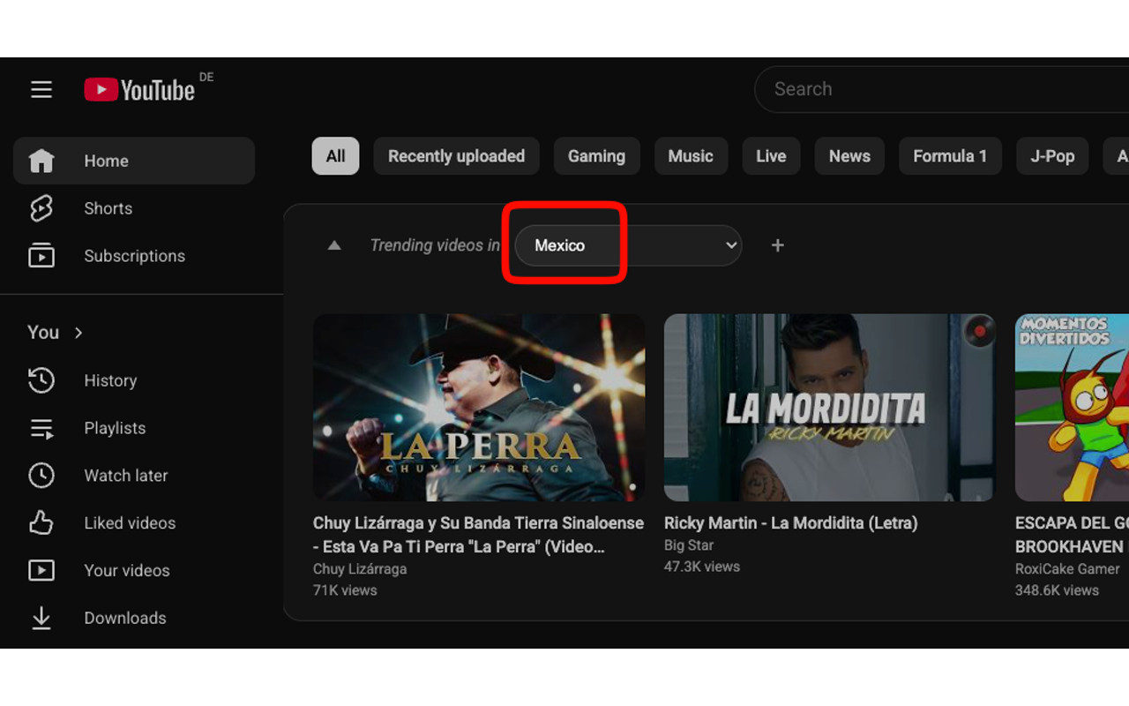The image size is (1129, 706).
Task: Go to Home in sidebar
Action: pos(134,161)
